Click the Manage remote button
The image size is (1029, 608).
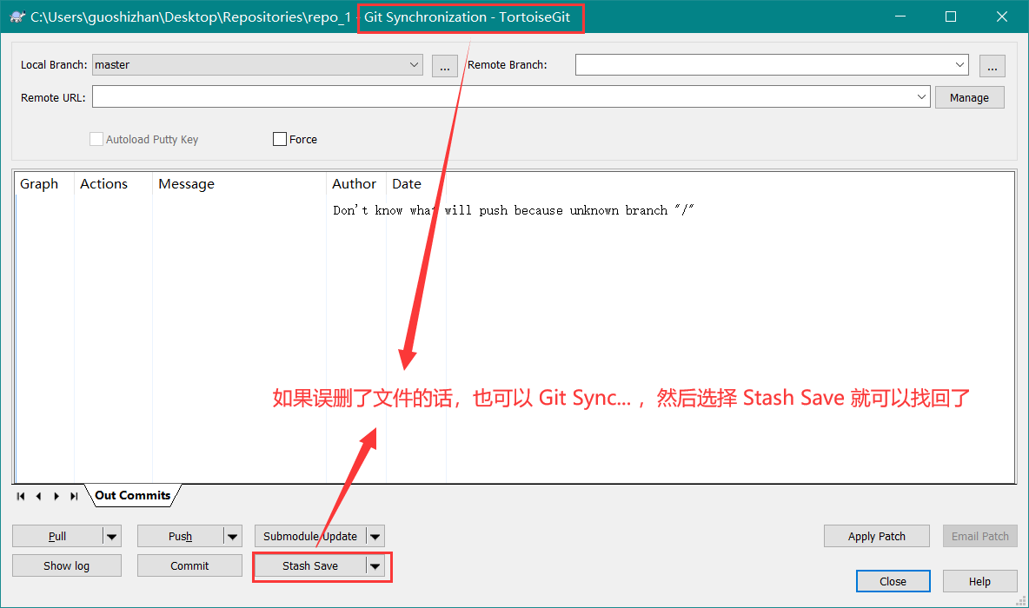969,97
